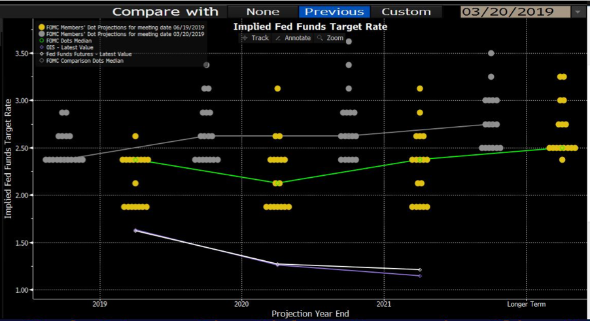Click the 2019 axis label
This screenshot has height=321, width=590.
(x=99, y=304)
